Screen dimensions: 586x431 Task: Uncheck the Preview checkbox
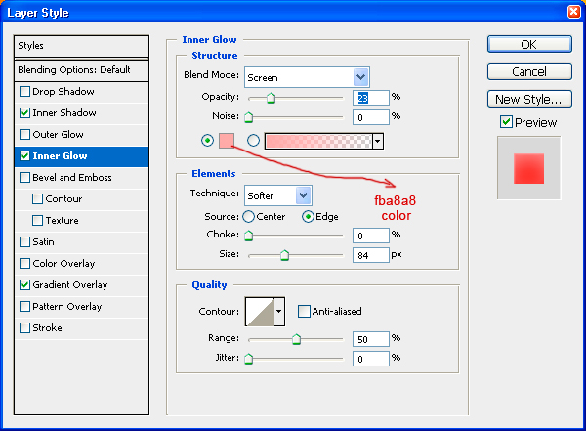click(506, 122)
